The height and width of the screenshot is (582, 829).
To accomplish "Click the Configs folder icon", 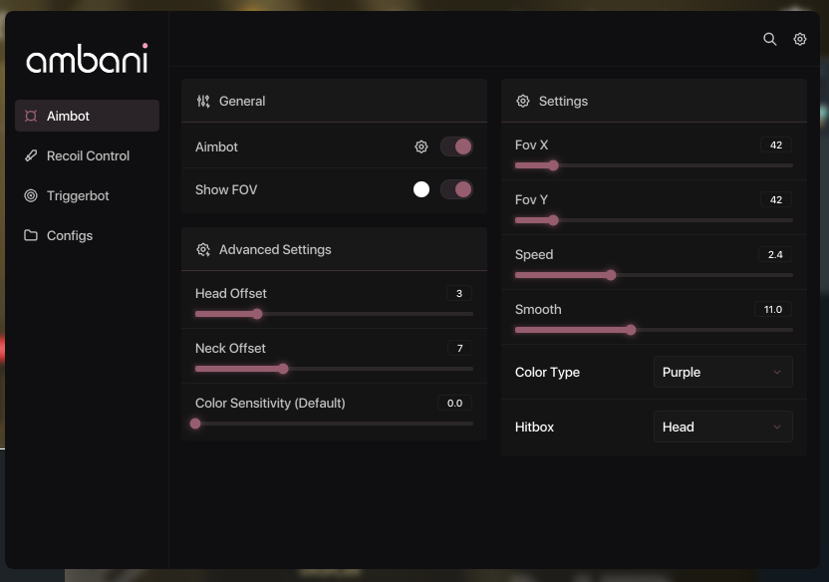I will pyautogui.click(x=31, y=235).
